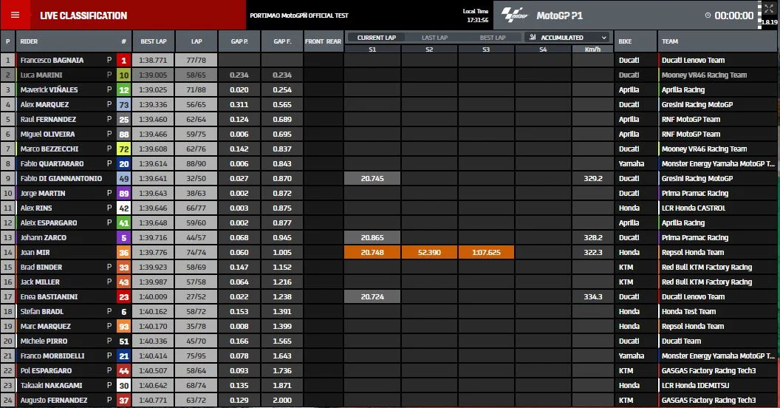This screenshot has width=780, height=408.
Task: Select rider Joan MIR
Action: click(x=35, y=252)
